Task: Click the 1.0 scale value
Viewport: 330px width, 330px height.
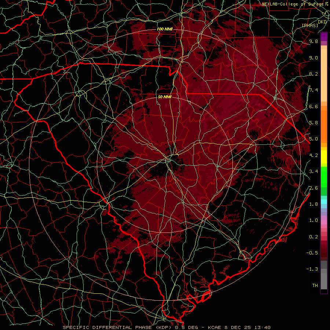Action: tap(313, 220)
